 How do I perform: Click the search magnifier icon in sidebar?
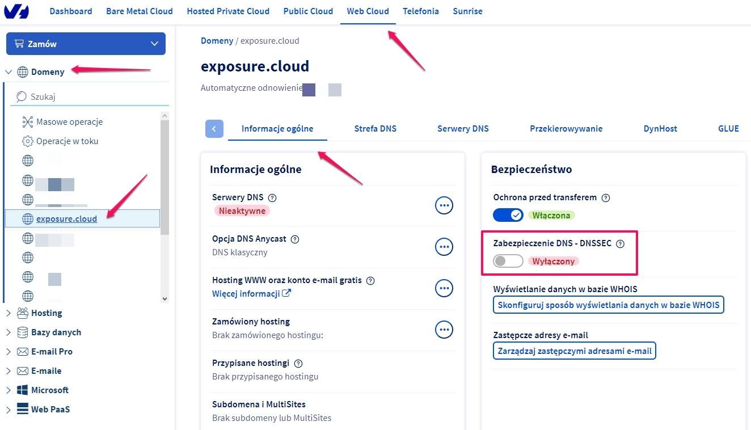point(21,97)
